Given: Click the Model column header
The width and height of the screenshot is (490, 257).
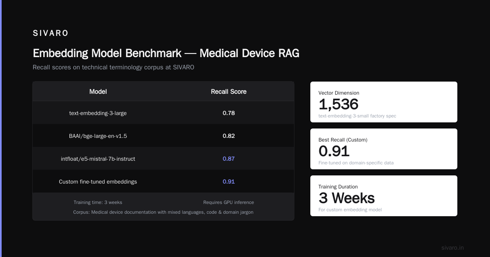Looking at the screenshot, I should click(98, 92).
